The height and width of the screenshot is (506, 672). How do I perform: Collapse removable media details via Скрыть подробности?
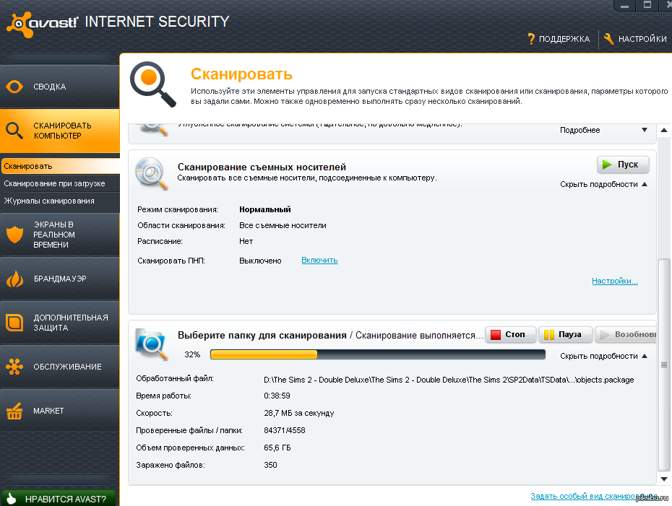[x=603, y=185]
